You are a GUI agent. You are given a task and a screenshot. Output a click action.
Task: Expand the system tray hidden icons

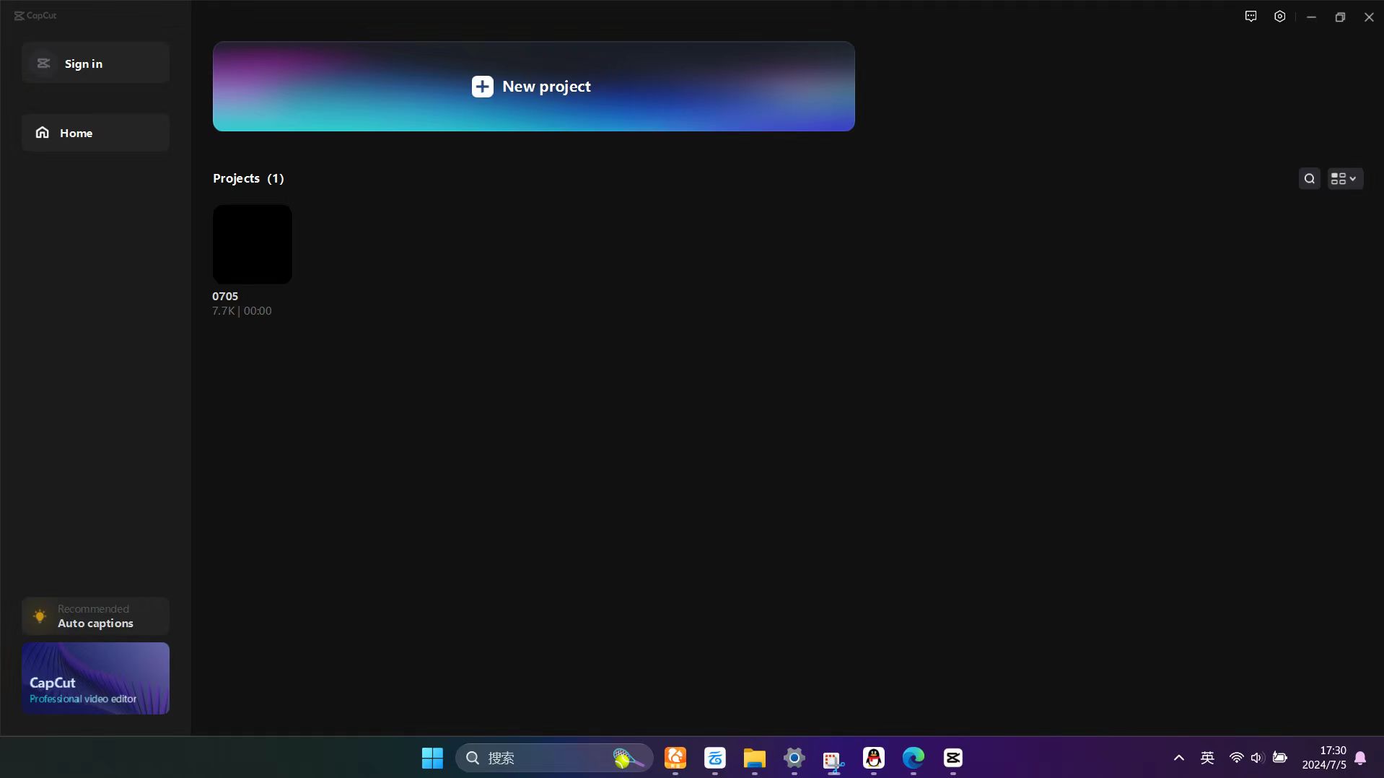coord(1178,758)
